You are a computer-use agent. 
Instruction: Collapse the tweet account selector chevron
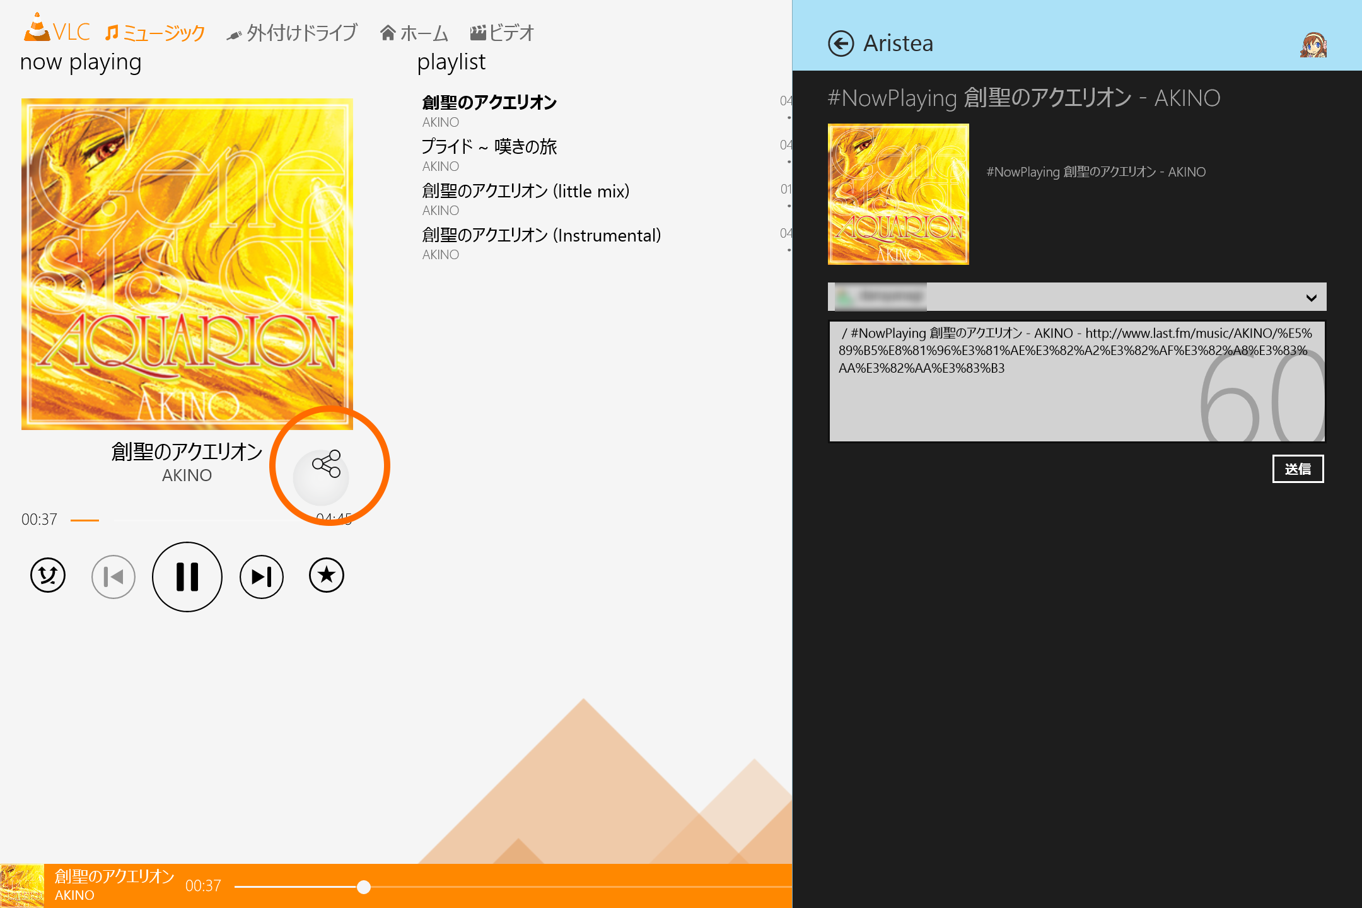pyautogui.click(x=1313, y=296)
